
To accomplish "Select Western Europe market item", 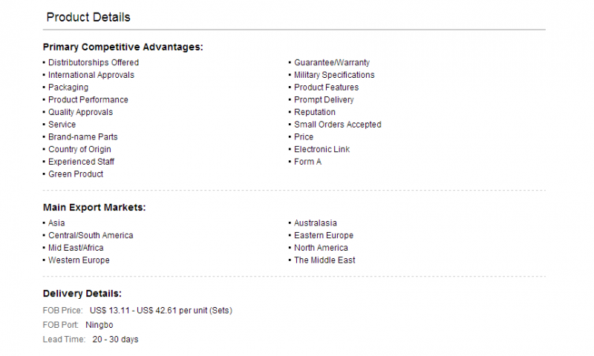I will [x=79, y=260].
